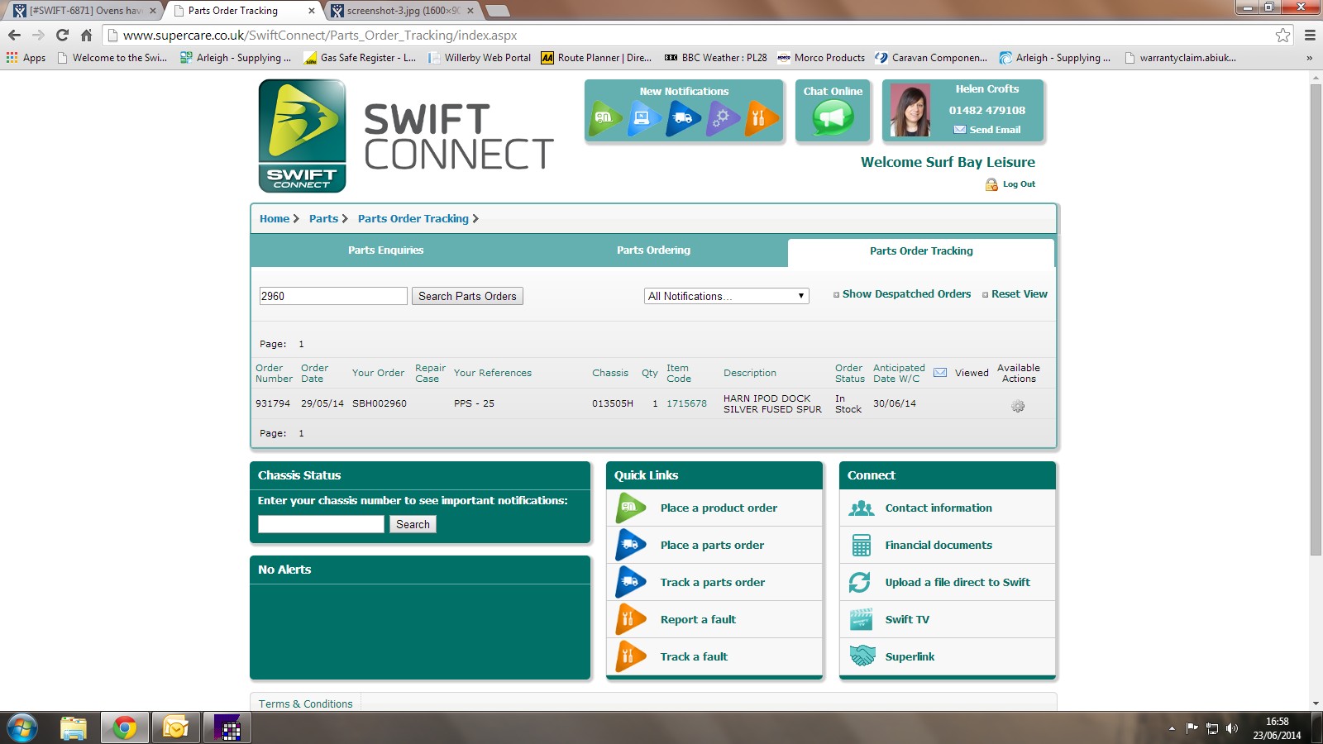1323x744 pixels.
Task: Click the orange tools fault notification icon
Action: (x=761, y=118)
